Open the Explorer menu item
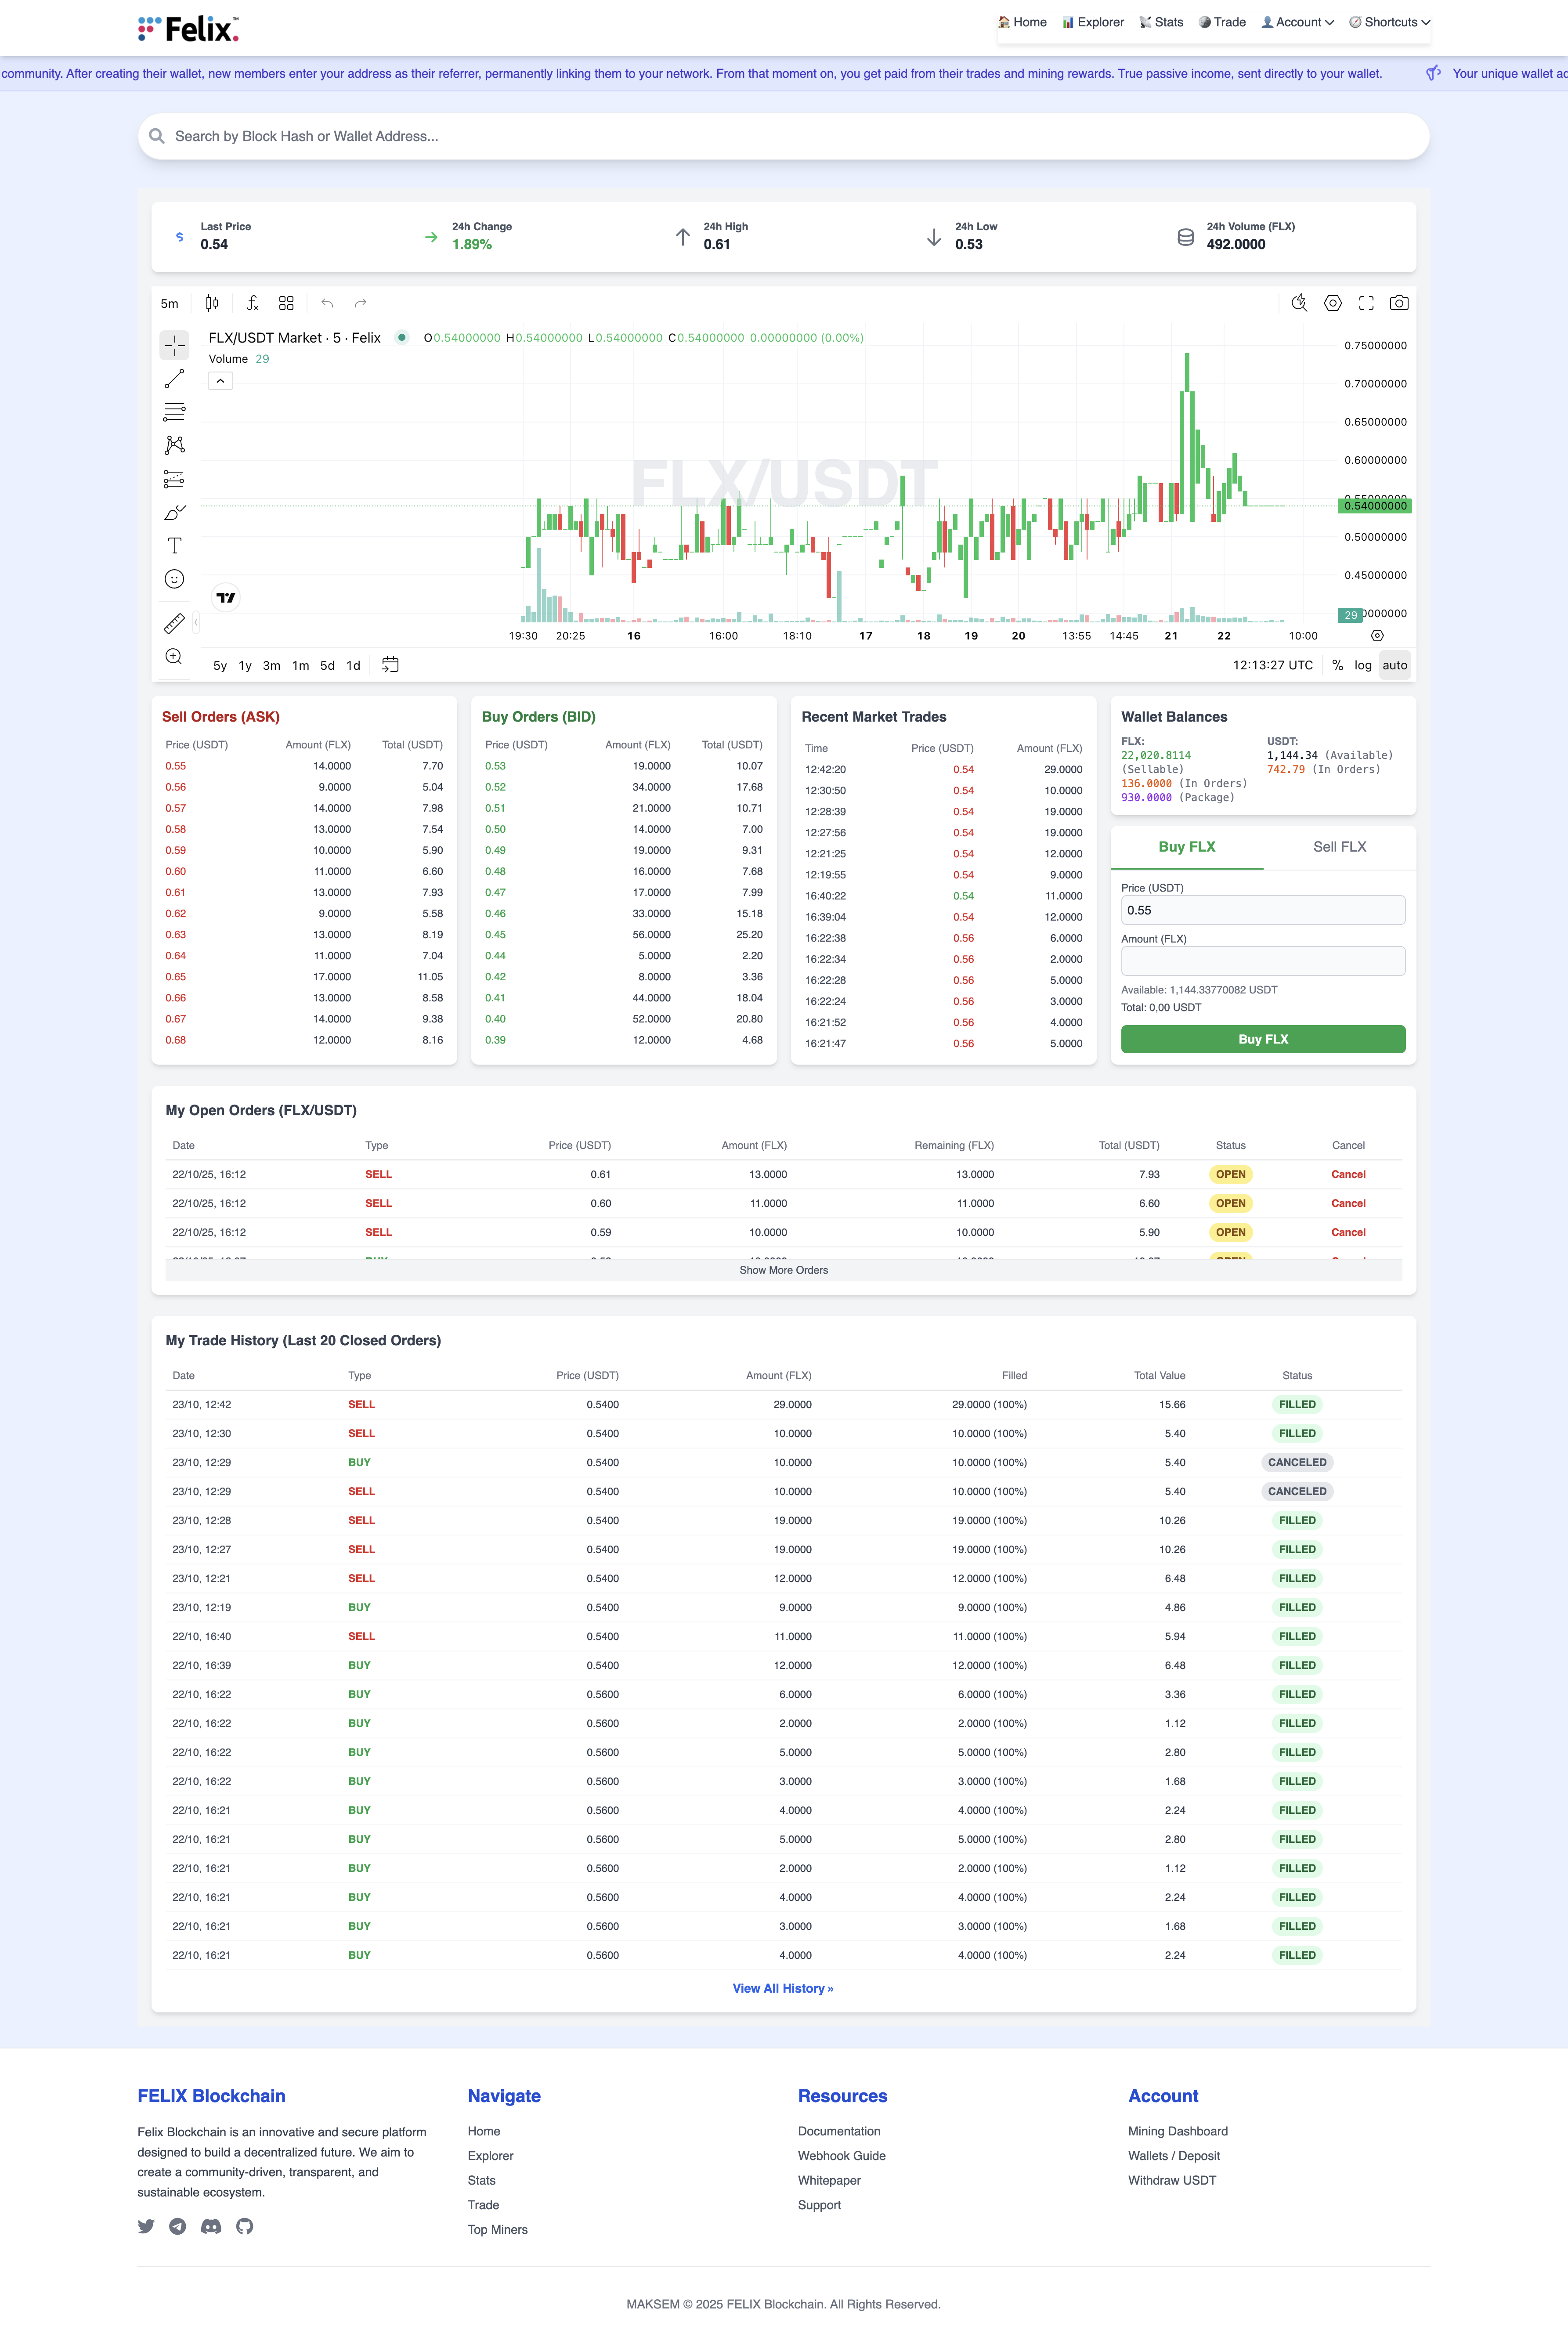The image size is (1568, 2348). 1093,22
